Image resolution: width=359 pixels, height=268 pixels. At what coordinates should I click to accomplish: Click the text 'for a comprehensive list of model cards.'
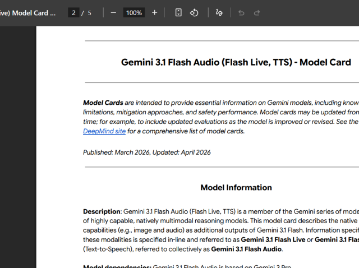click(x=186, y=131)
